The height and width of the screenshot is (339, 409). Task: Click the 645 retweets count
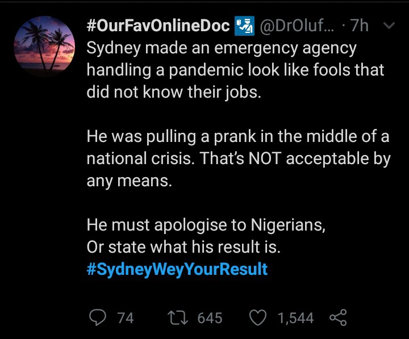(x=210, y=318)
